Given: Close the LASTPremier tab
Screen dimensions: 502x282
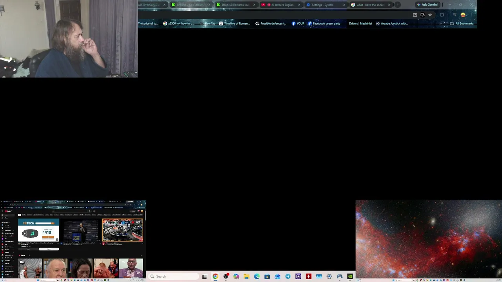Looking at the screenshot, I should click(164, 5).
